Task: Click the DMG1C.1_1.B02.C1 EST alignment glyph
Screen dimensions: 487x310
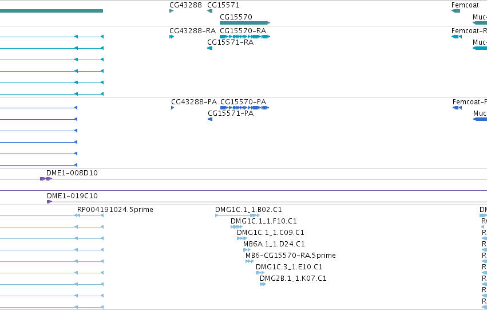Action: point(237,215)
